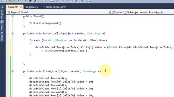Collapse the Form6_Load method block

click(13, 71)
